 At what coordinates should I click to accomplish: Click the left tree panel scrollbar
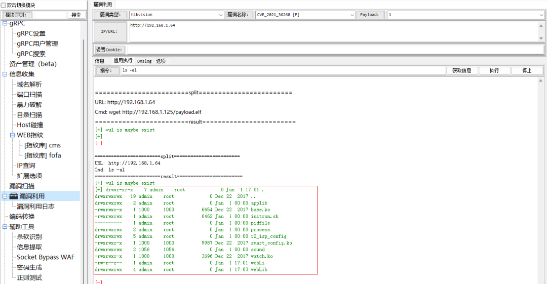pos(84,160)
